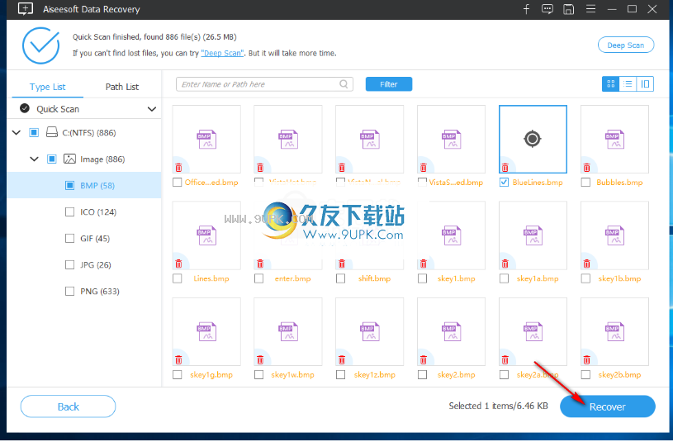Screen dimensions: 673x442
Task: Select the skey1g.bmp file name
Action: click(x=211, y=374)
